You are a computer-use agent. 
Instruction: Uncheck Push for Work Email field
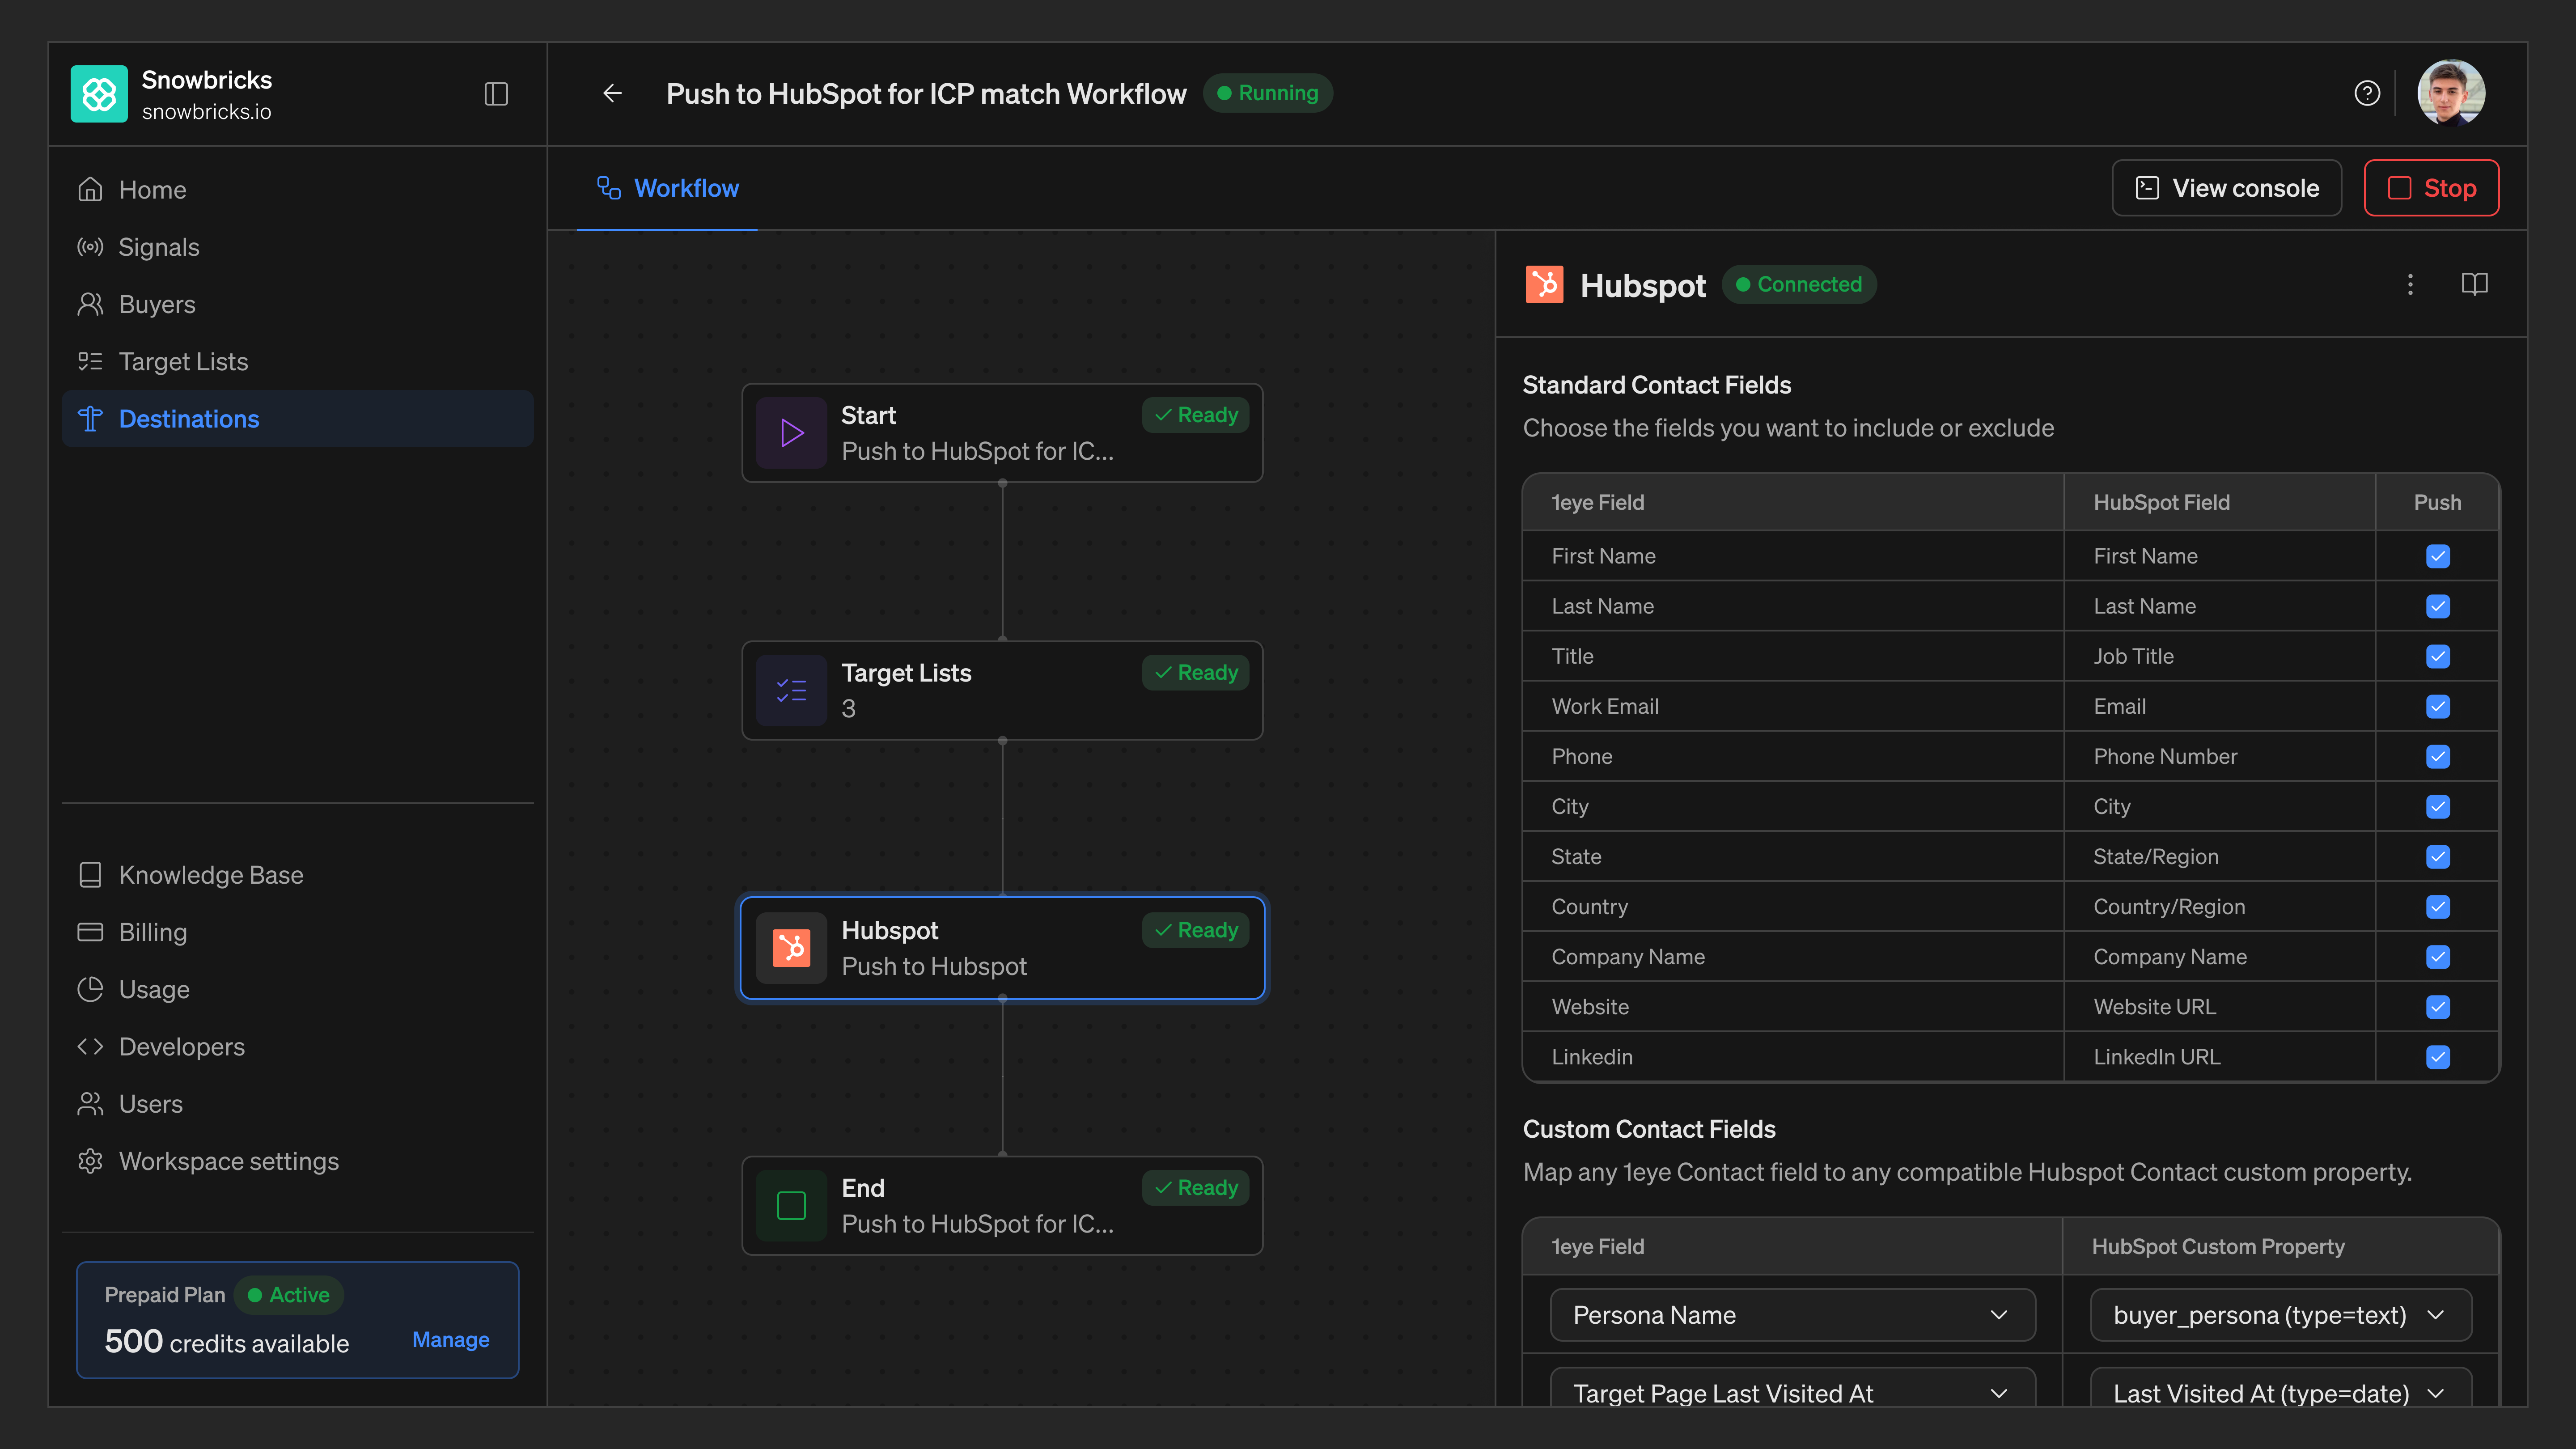pos(2438,706)
